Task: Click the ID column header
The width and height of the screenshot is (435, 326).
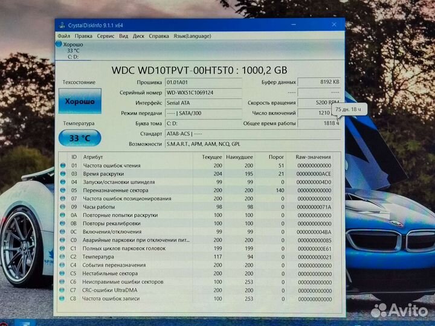Action: [x=74, y=157]
